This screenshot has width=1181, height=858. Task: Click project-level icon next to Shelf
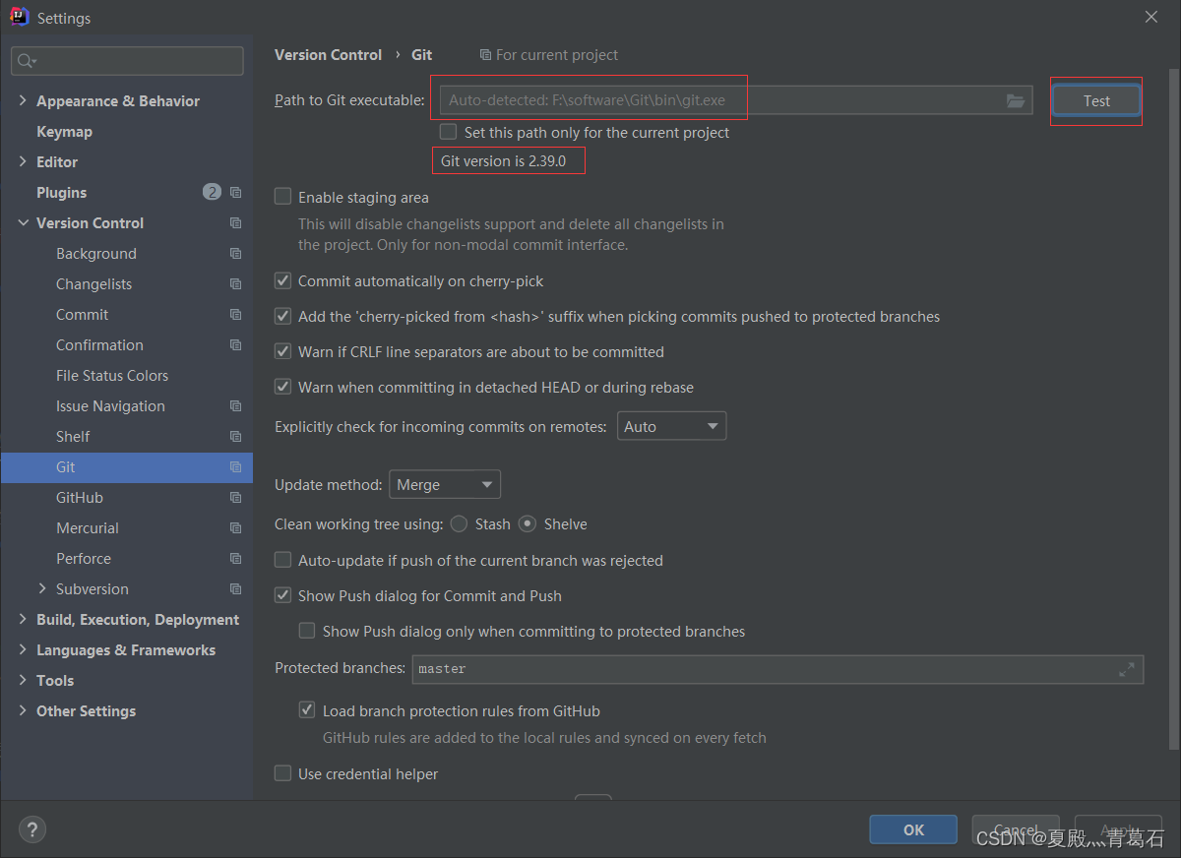pyautogui.click(x=235, y=437)
